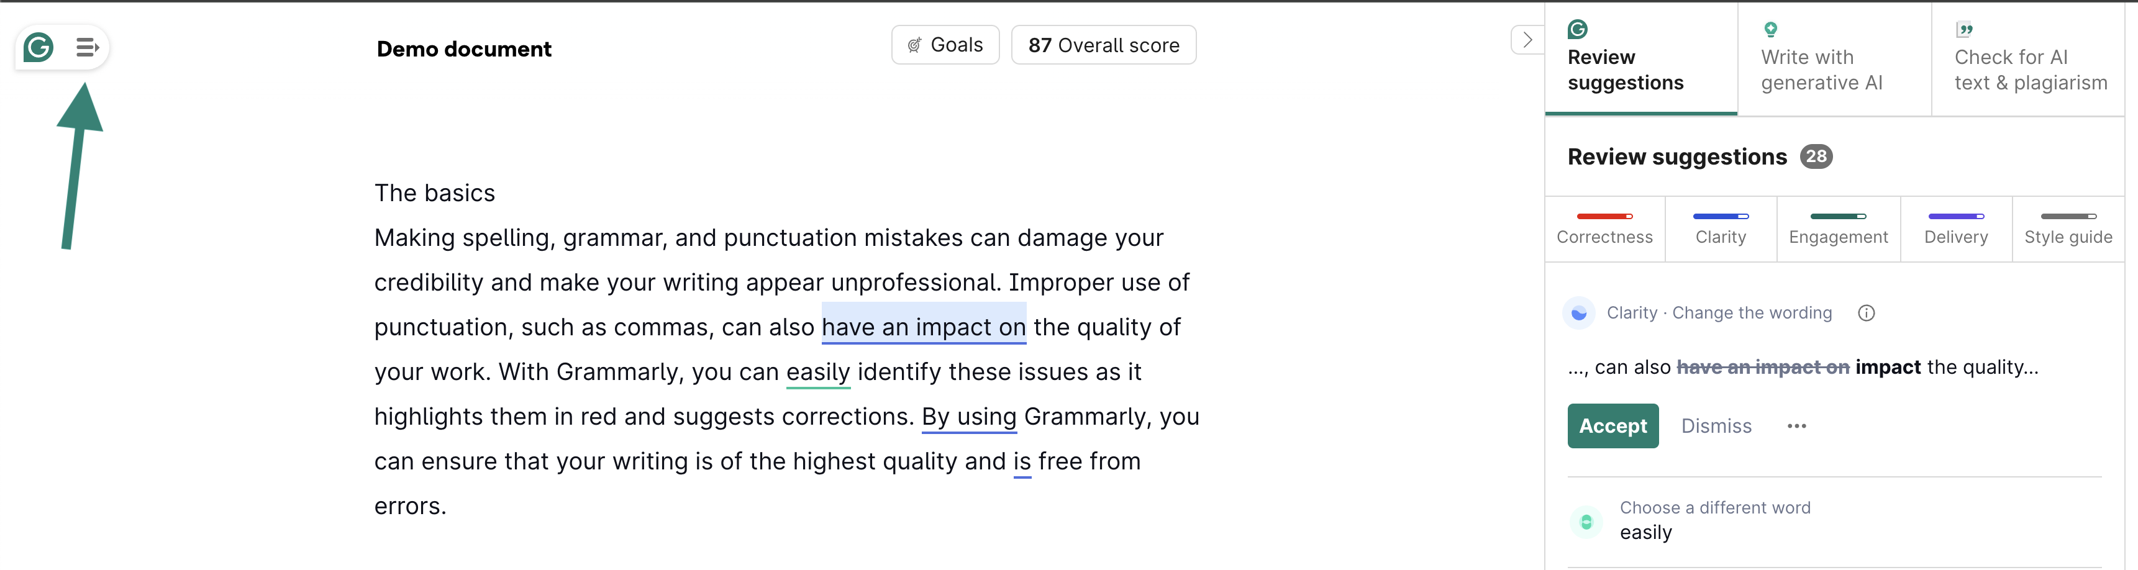
Task: Click the 87 Overall score button
Action: pyautogui.click(x=1103, y=45)
